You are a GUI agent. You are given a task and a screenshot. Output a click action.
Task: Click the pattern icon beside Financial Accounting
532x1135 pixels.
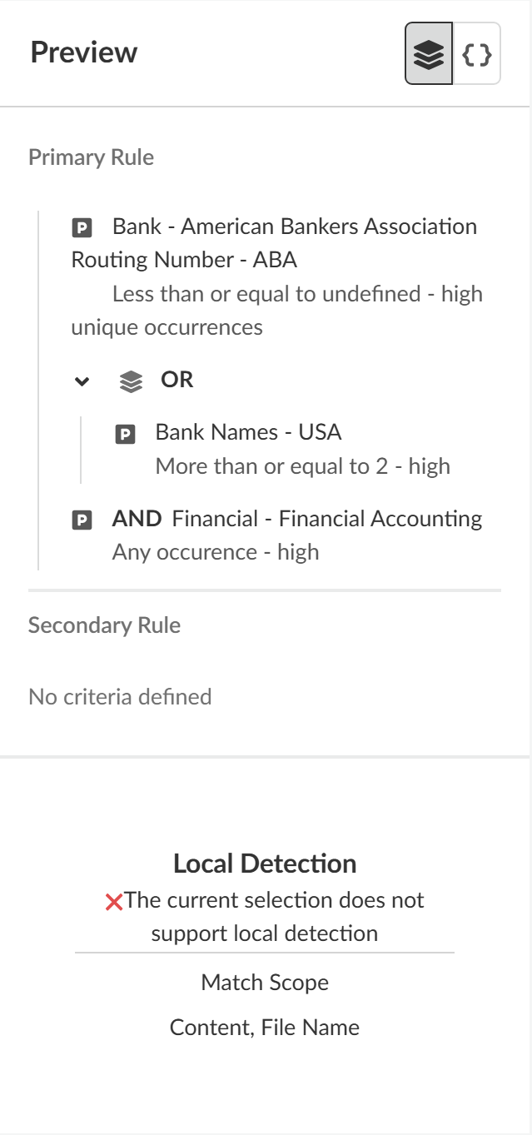point(82,520)
